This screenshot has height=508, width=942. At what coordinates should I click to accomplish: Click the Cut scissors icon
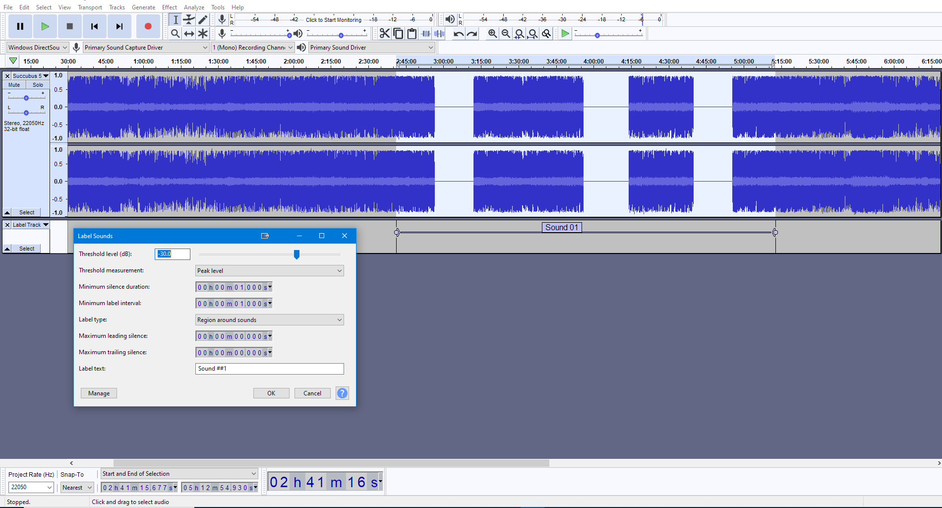pos(385,33)
